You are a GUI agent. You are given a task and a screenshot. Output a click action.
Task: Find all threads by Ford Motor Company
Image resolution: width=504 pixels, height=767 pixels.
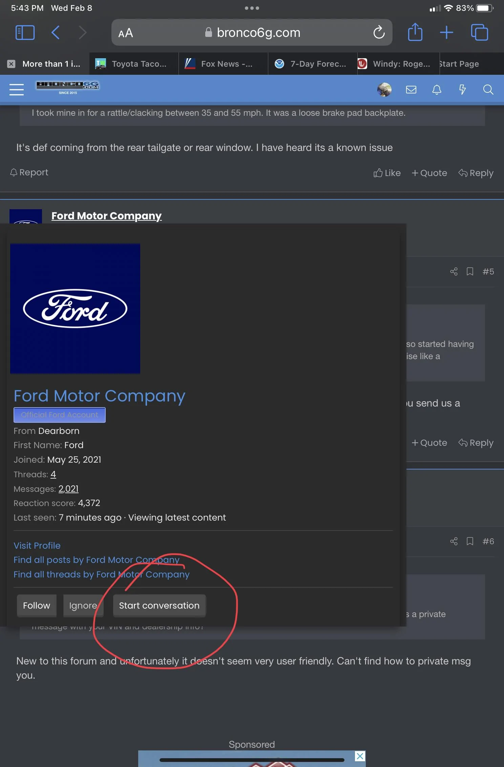coord(102,574)
